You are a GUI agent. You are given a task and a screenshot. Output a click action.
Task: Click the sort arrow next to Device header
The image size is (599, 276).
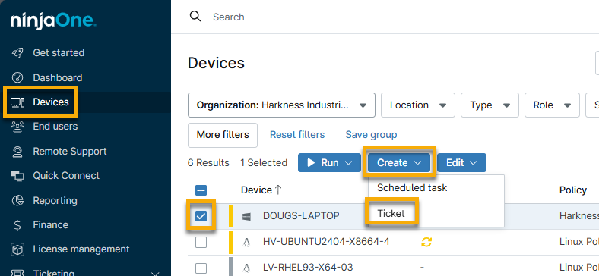coord(278,190)
